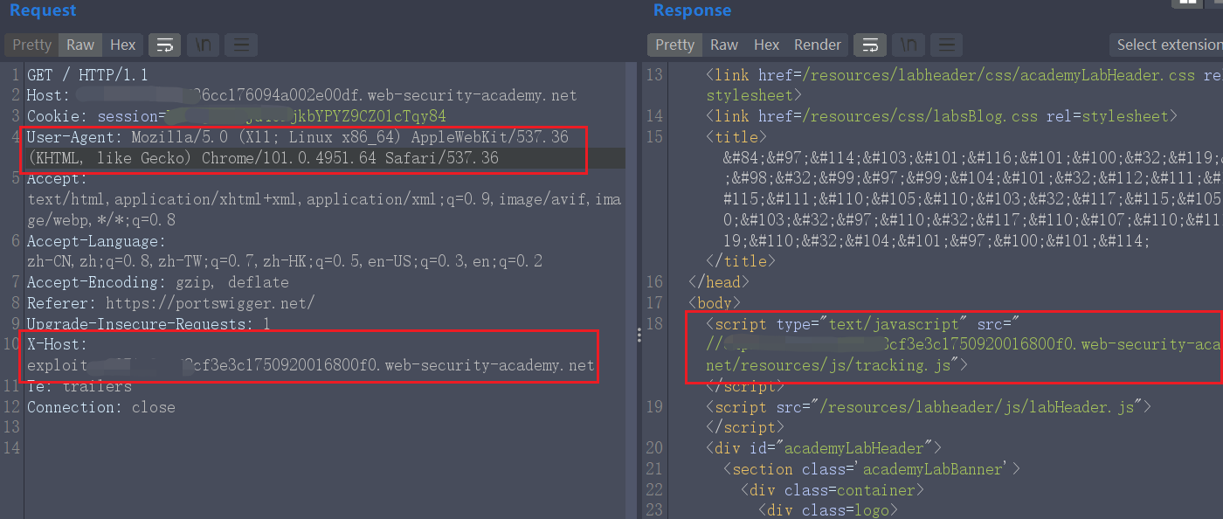1223x519 pixels.
Task: Switch Response view to Hex tab
Action: point(766,45)
